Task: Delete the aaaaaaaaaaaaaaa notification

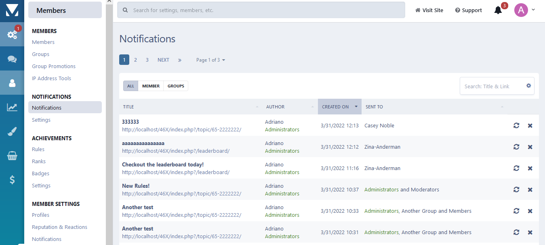Action: (530, 147)
